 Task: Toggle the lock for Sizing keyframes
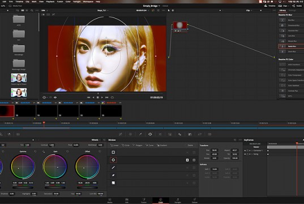coord(247,154)
